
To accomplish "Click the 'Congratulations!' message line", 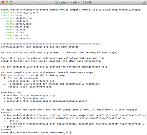I will click(40, 47).
